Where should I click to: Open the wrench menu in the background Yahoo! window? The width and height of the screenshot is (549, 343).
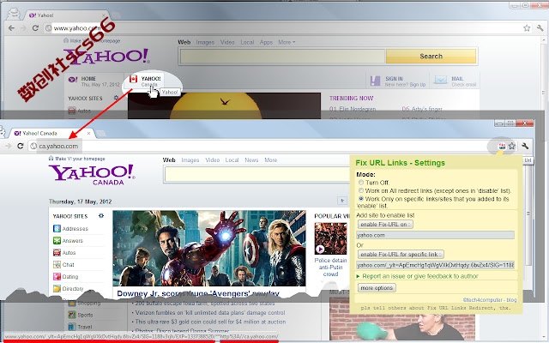(x=540, y=28)
